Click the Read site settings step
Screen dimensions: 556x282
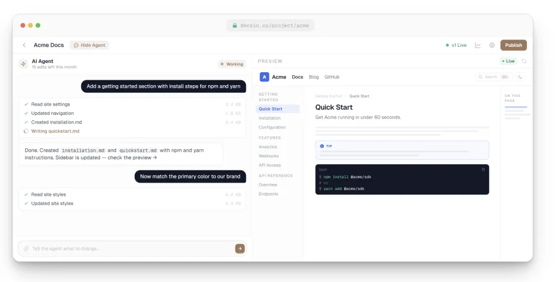point(132,104)
